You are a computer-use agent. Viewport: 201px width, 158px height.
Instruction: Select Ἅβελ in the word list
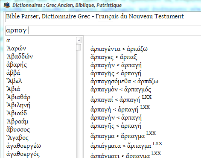coord(14,81)
